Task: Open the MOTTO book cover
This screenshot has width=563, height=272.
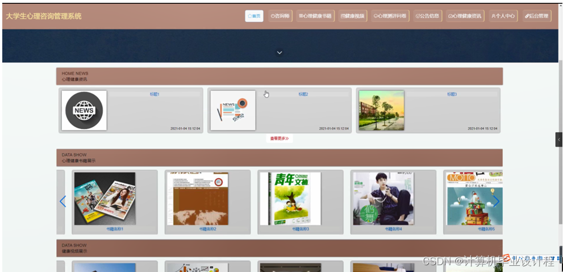Action: pos(474,199)
